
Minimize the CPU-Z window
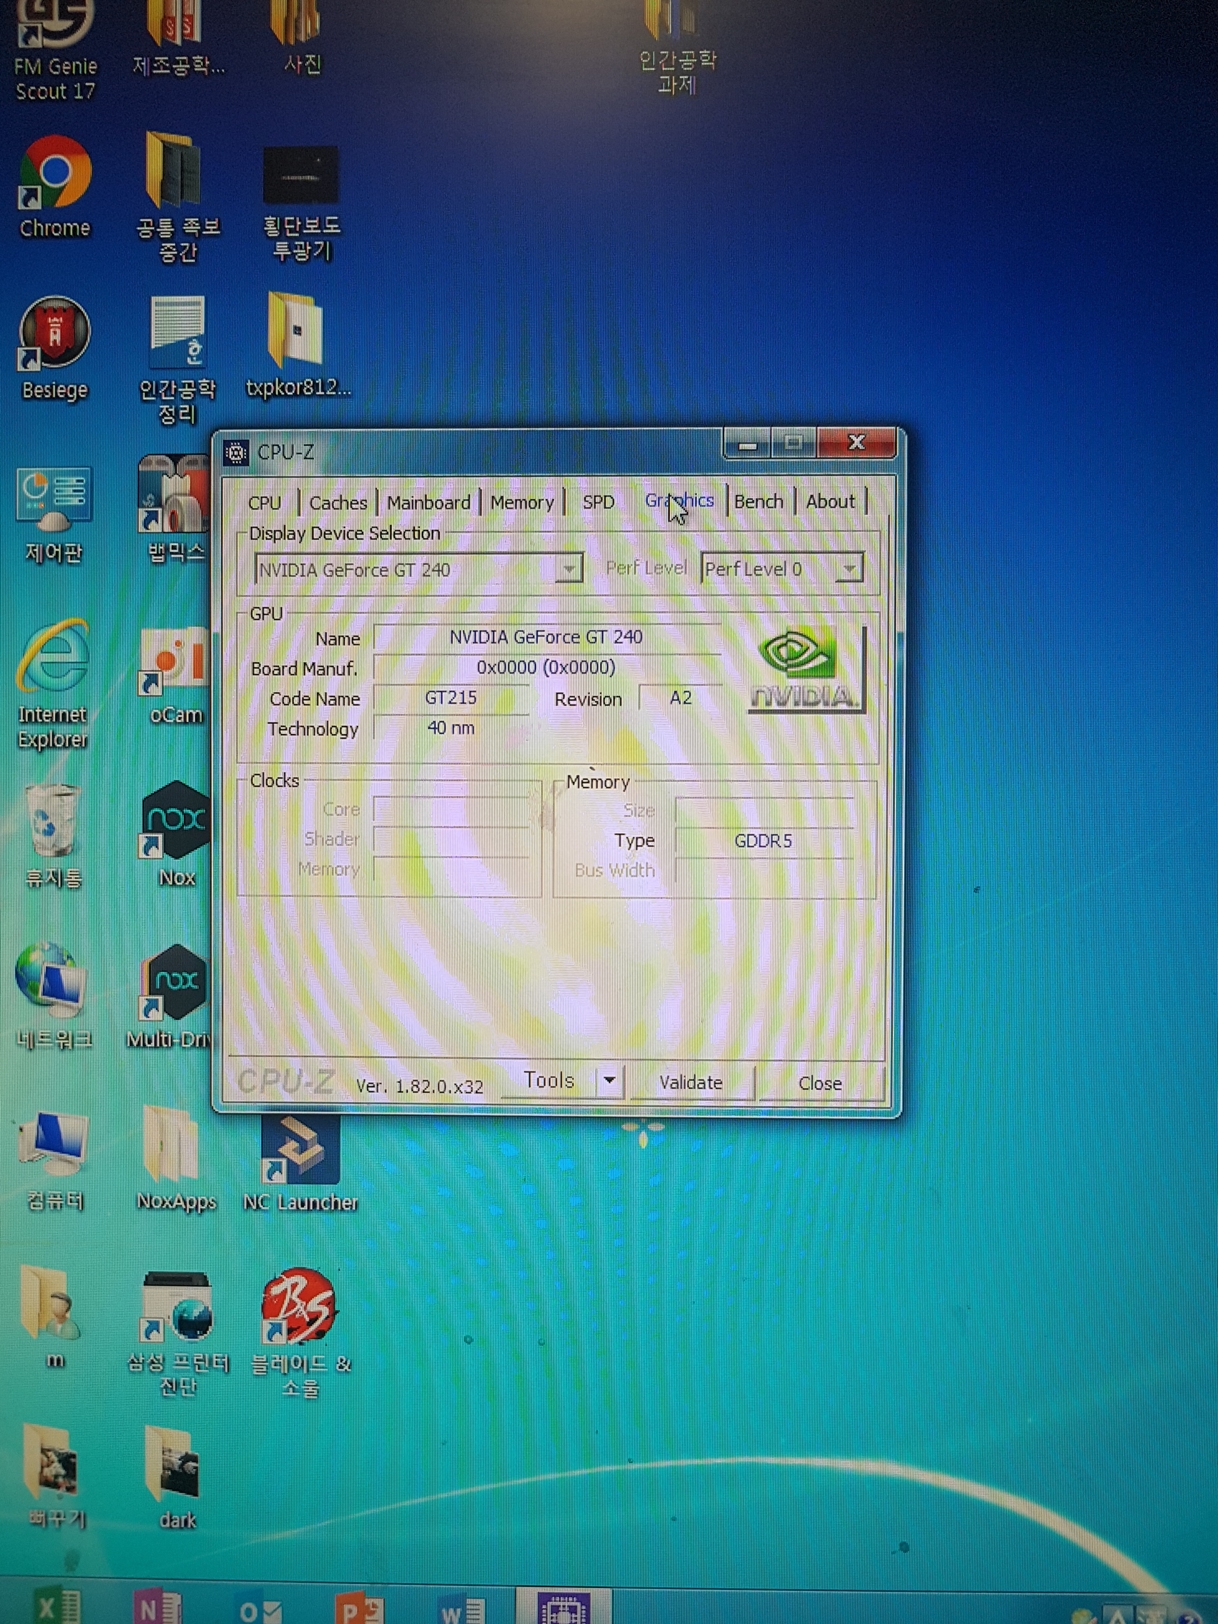(x=748, y=443)
